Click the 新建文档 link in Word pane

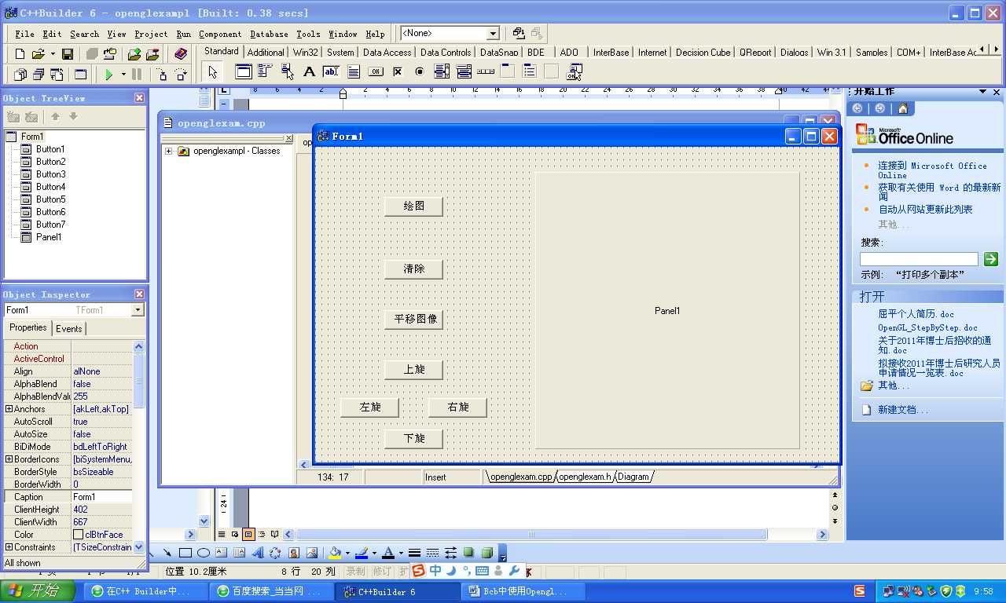pyautogui.click(x=902, y=410)
